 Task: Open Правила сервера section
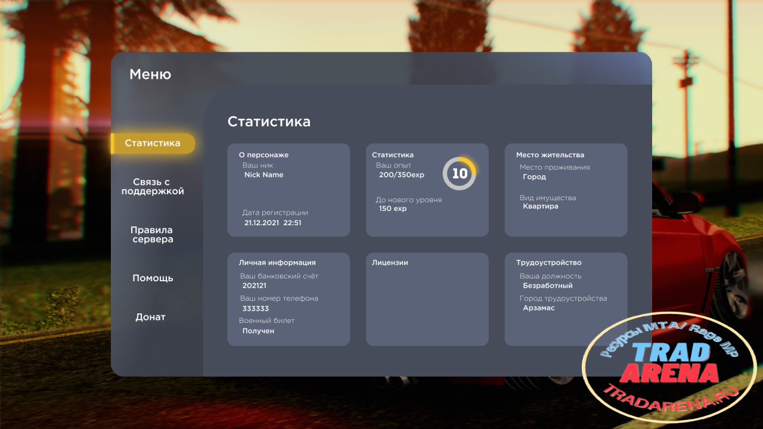(152, 235)
